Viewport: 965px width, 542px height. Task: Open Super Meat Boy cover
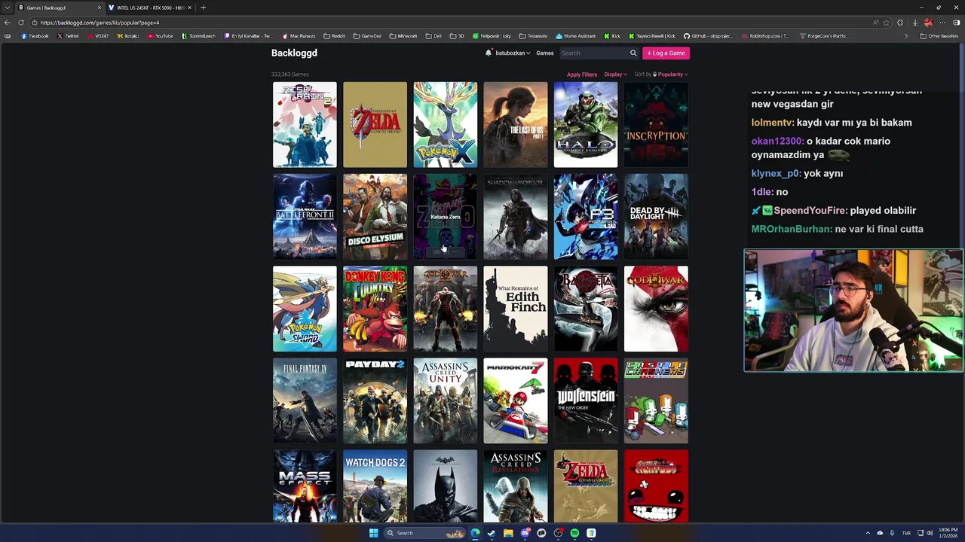pos(656,486)
